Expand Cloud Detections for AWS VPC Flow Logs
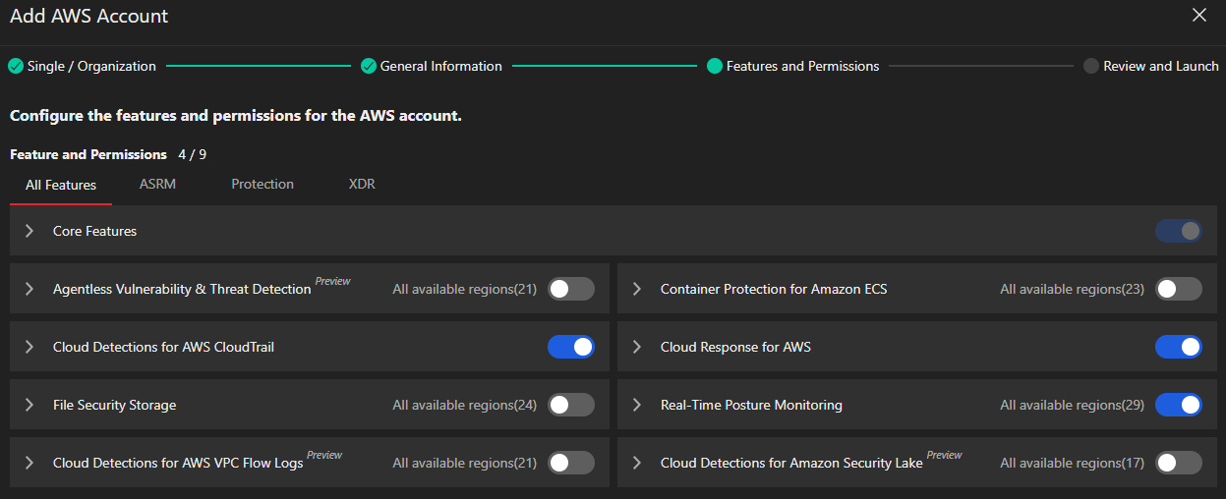The image size is (1226, 499). pyautogui.click(x=29, y=463)
